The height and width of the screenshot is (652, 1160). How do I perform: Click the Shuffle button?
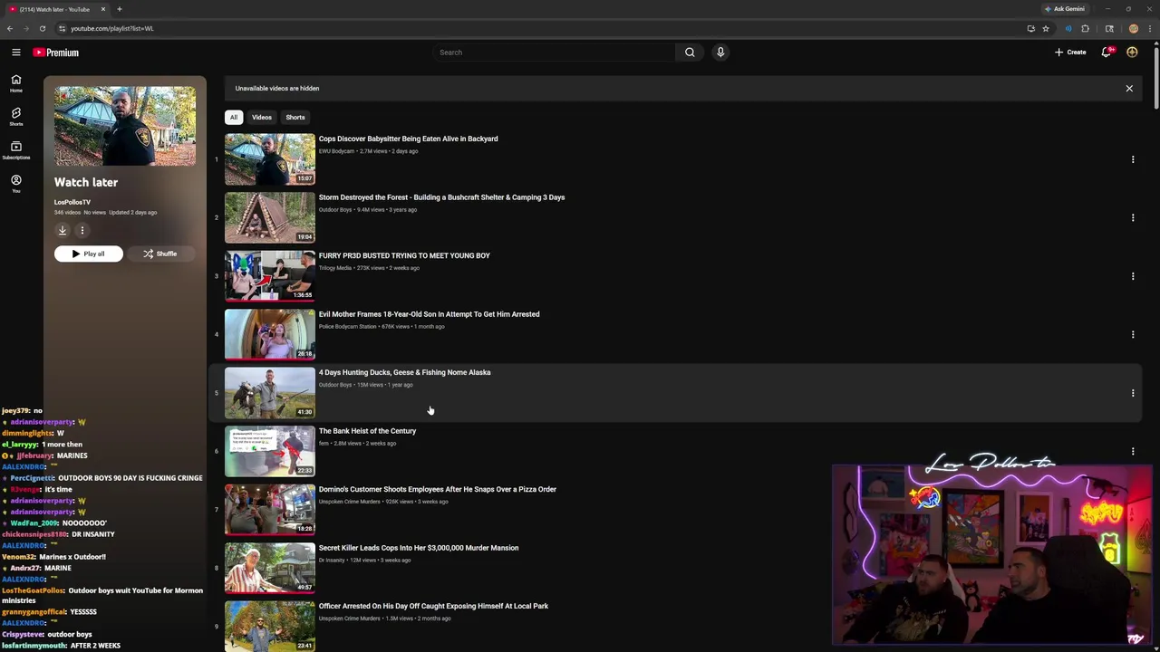coord(160,254)
